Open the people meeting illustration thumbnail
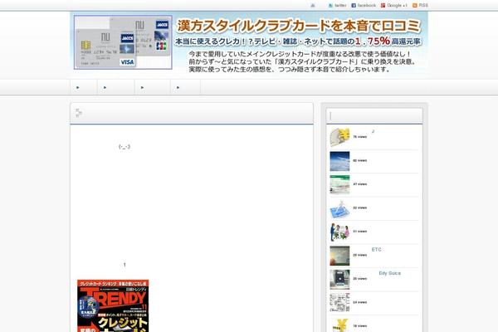 point(339,232)
